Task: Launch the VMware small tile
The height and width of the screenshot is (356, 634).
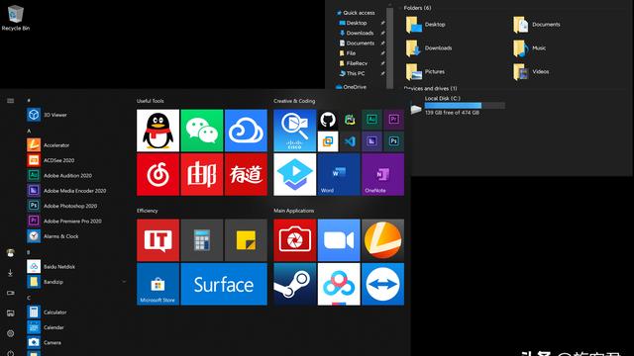Action: click(328, 141)
